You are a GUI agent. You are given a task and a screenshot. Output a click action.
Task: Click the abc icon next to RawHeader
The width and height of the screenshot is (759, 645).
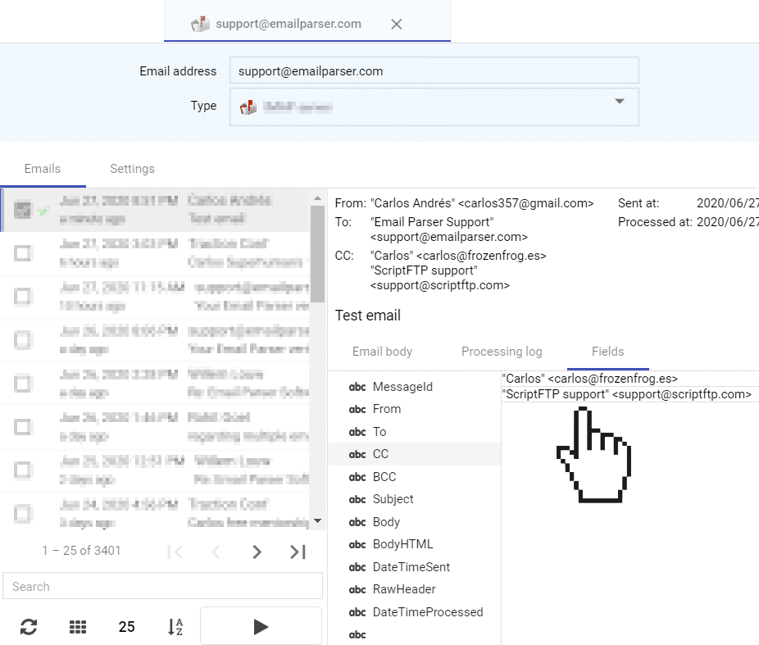pyautogui.click(x=357, y=590)
